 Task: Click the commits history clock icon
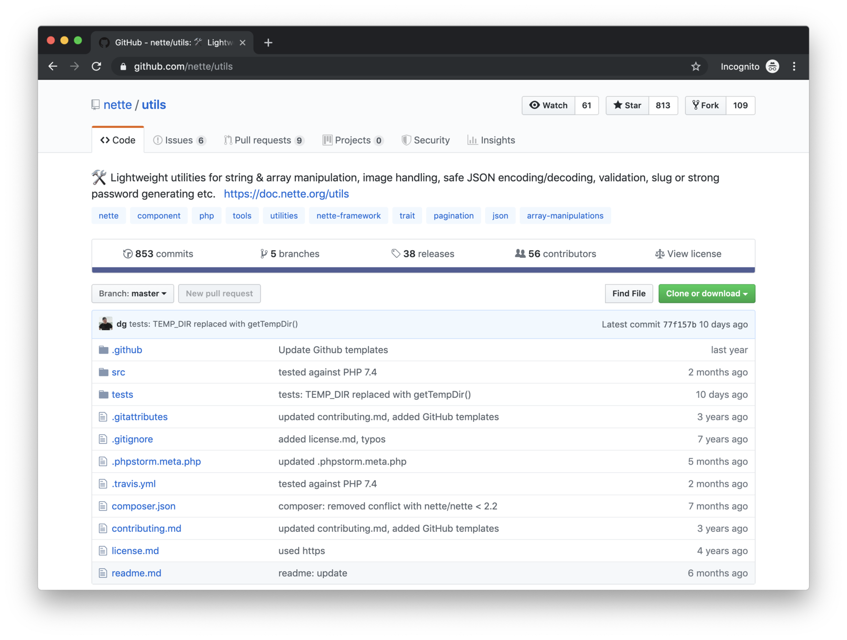(x=128, y=254)
